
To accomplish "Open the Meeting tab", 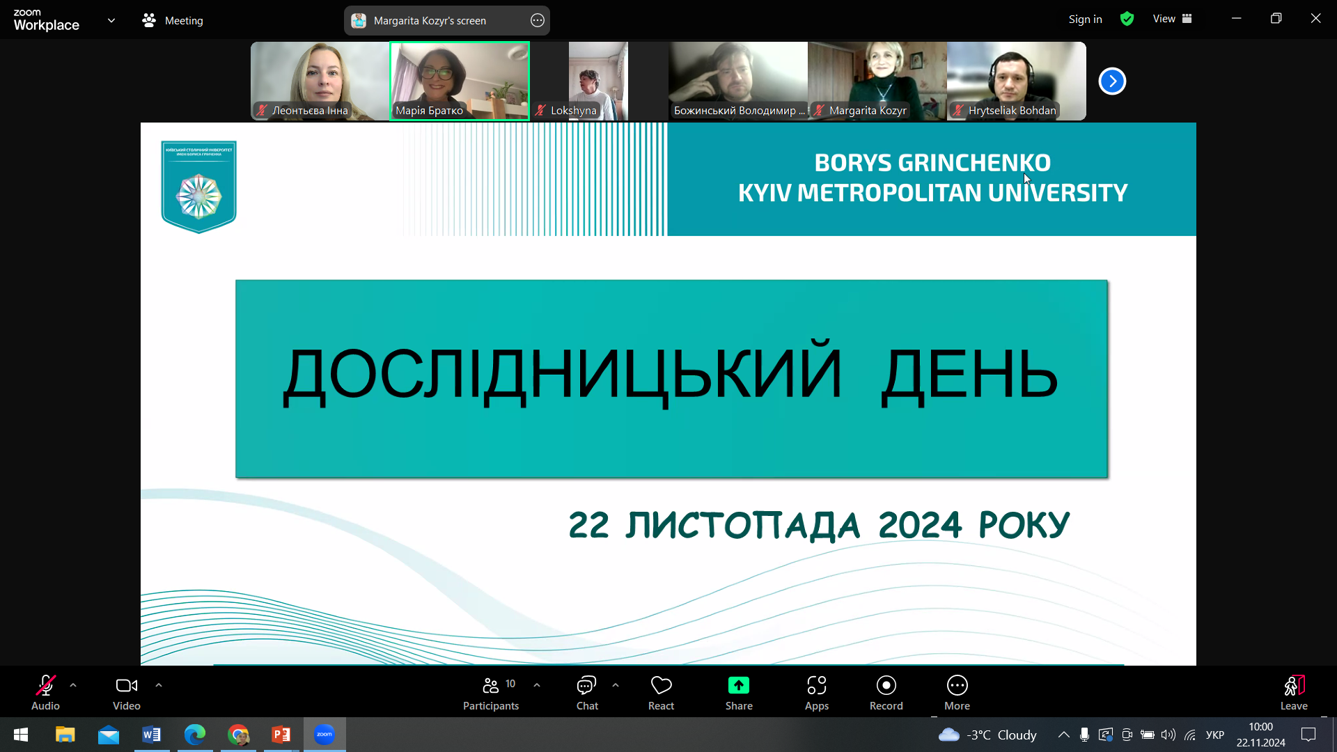I will 173,20.
